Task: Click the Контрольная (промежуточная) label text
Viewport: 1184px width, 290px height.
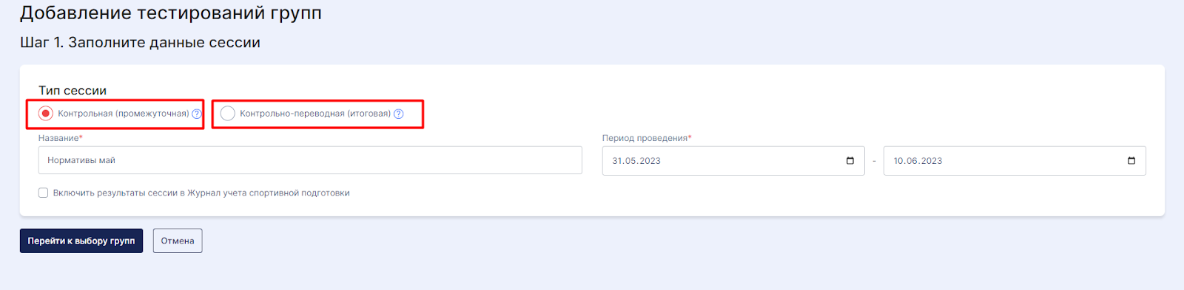Action: click(x=124, y=114)
